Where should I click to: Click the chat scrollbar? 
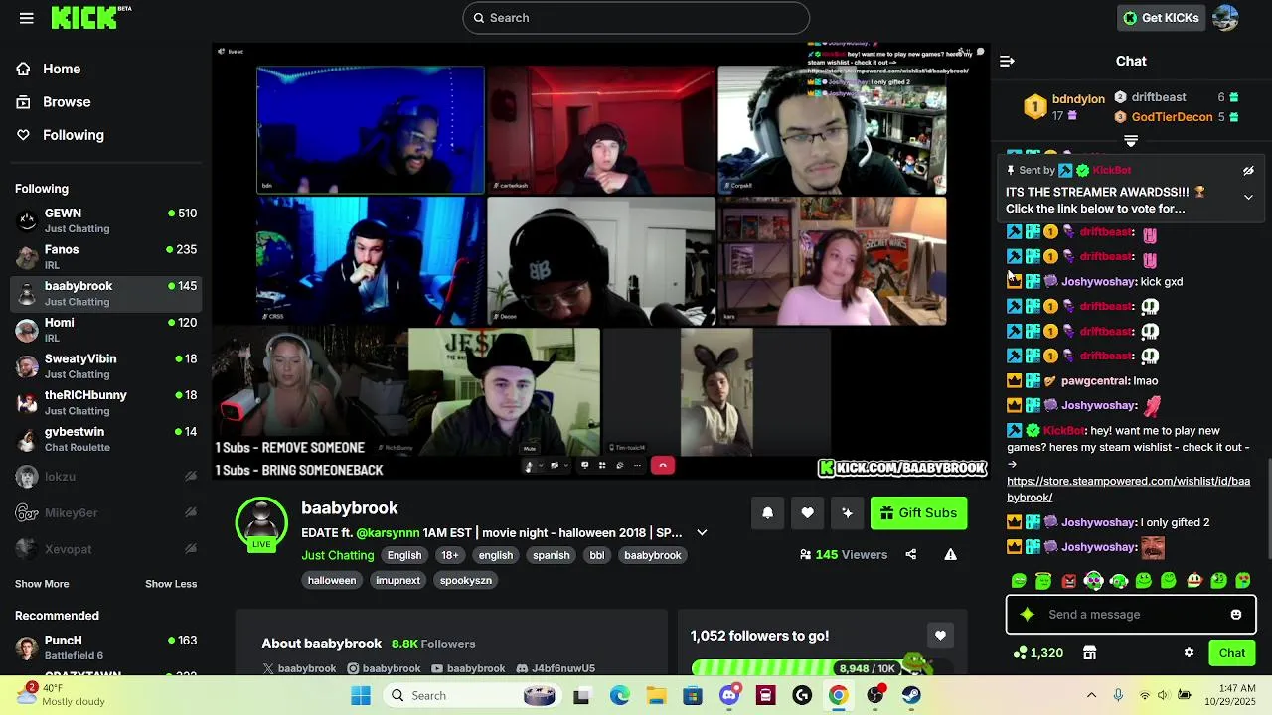(x=1268, y=506)
